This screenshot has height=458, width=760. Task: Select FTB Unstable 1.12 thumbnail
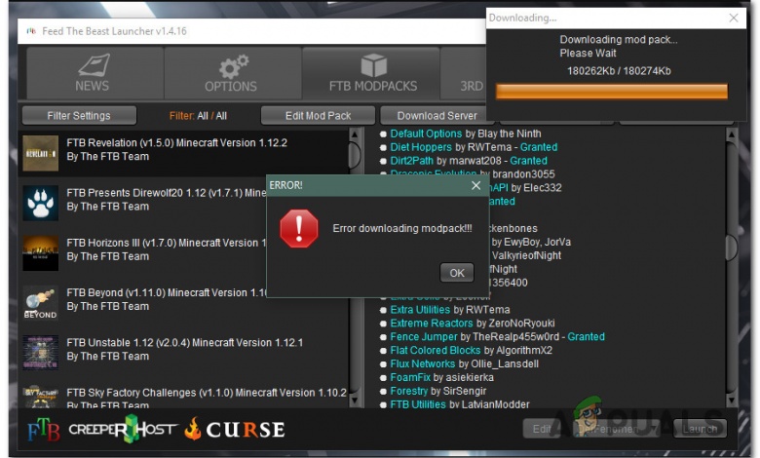click(40, 353)
